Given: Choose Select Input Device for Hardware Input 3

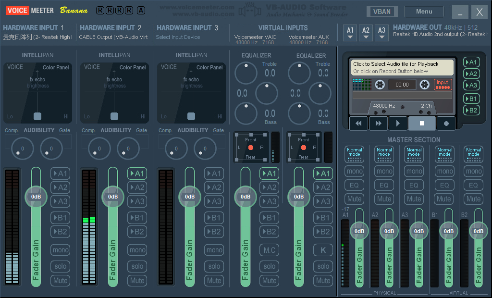Looking at the screenshot, I should point(178,37).
